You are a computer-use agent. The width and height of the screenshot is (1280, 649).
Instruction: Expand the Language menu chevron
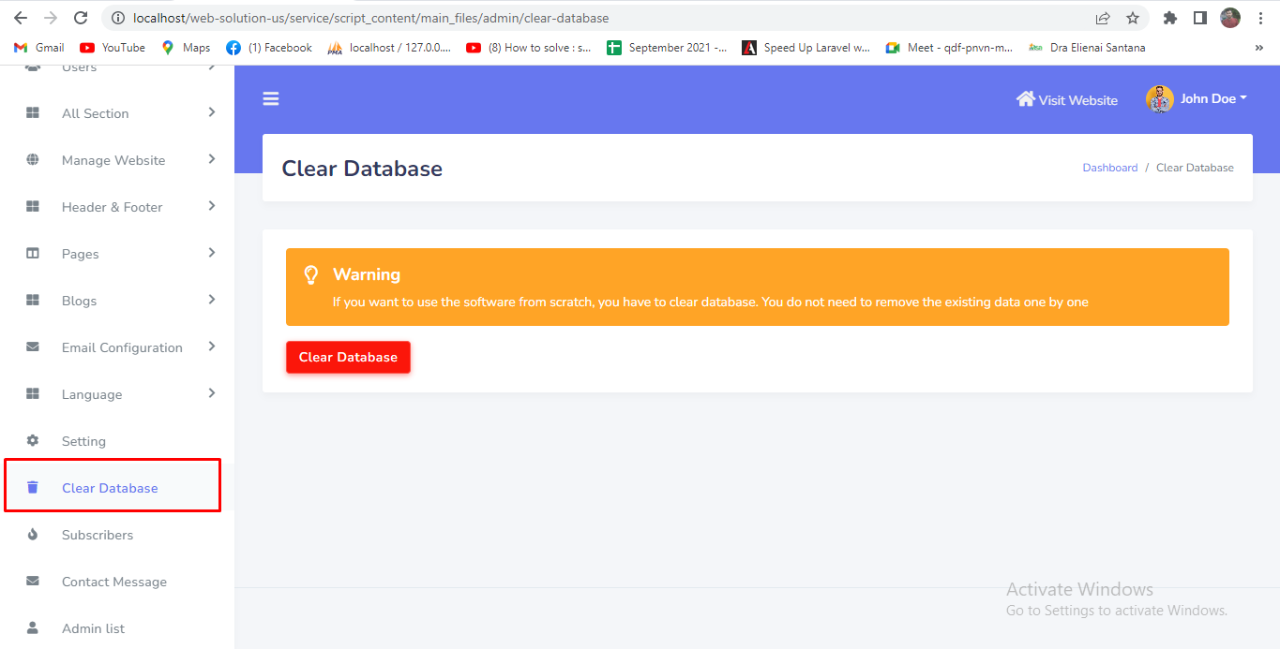tap(212, 393)
